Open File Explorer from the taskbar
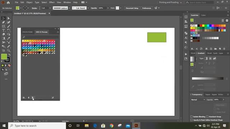 pos(87,126)
